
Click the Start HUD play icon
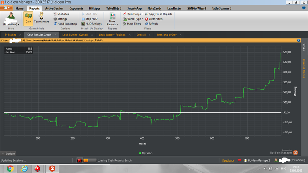pyautogui.click(x=83, y=14)
